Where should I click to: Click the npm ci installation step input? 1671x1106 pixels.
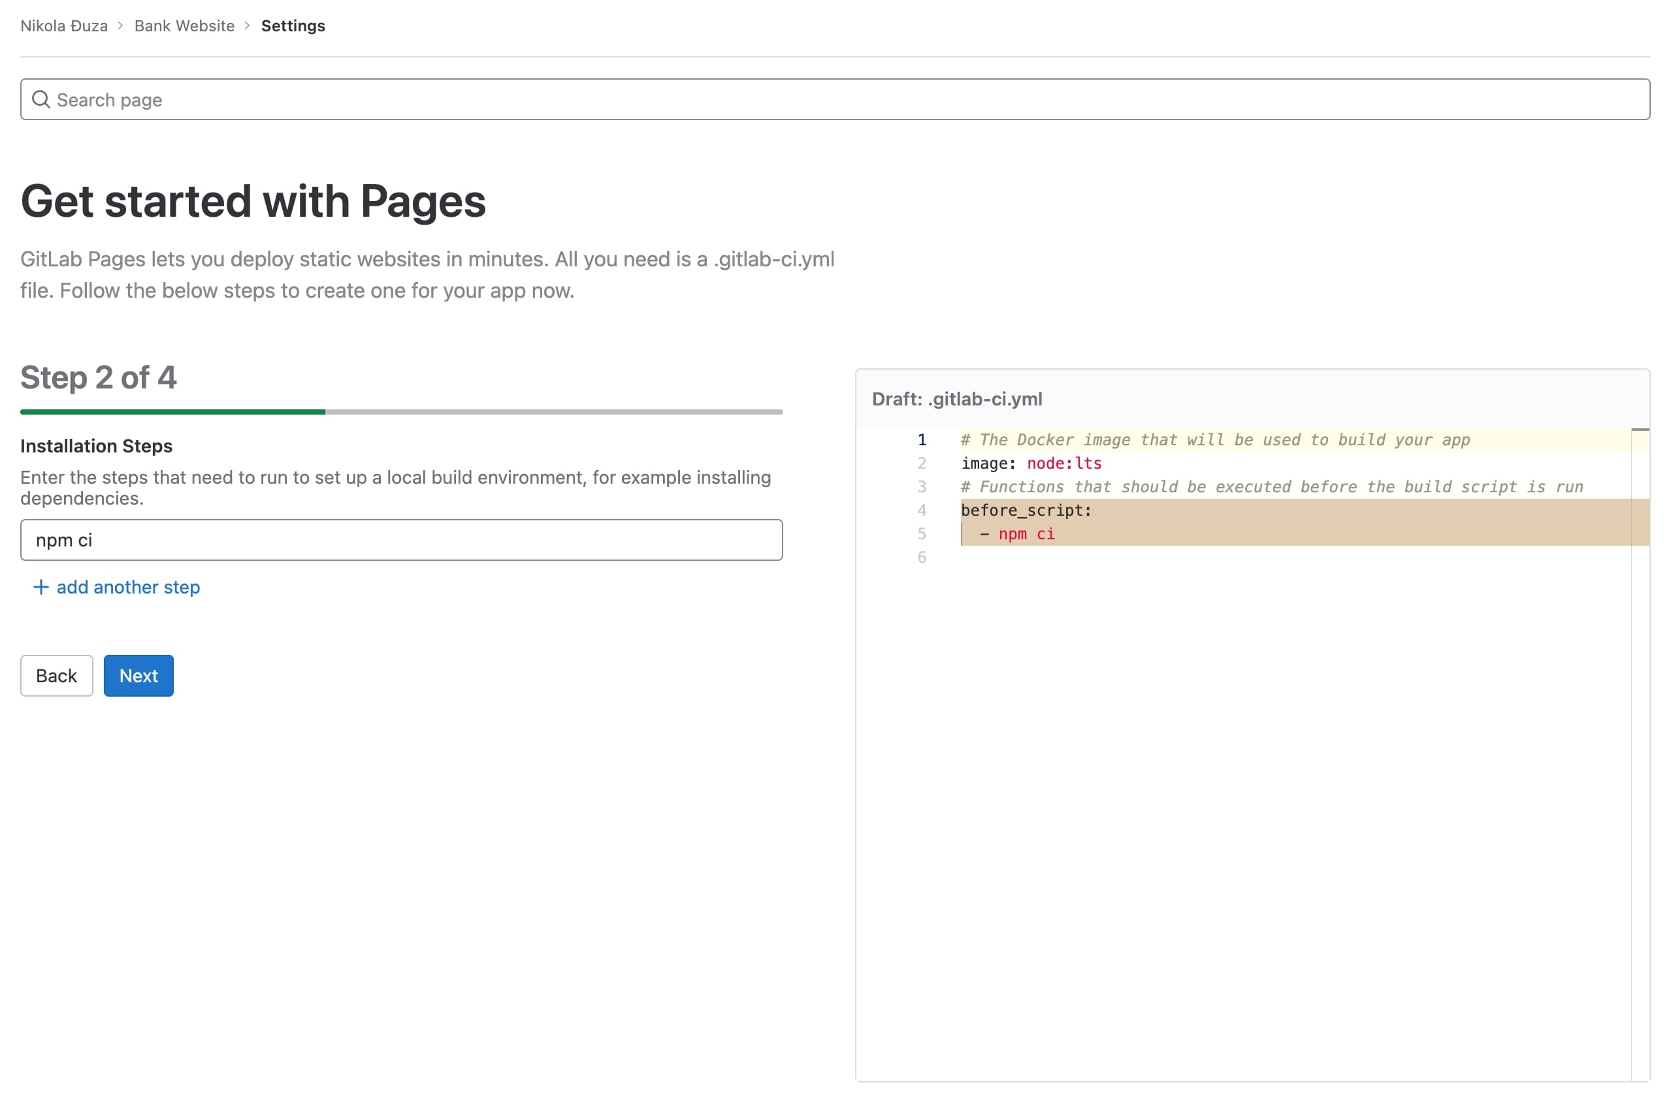point(401,541)
